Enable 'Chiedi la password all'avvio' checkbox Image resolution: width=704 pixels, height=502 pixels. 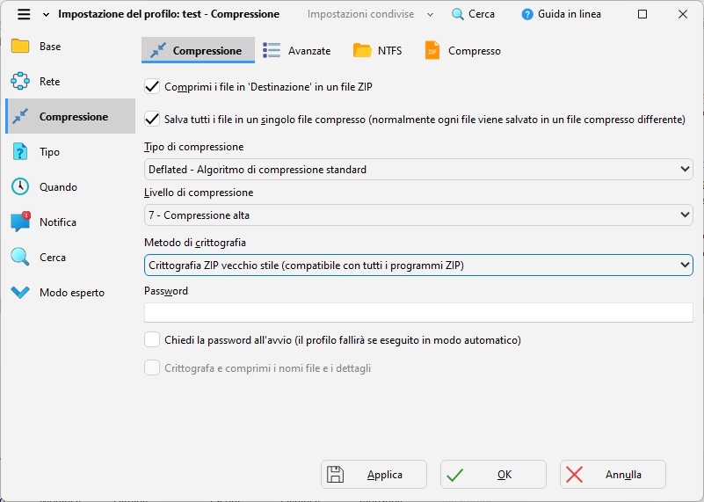pyautogui.click(x=152, y=339)
